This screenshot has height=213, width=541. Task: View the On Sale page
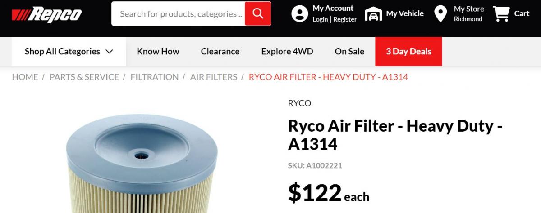349,52
